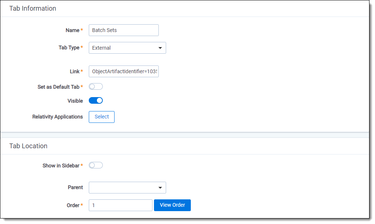Enable the Show in Sidebar toggle
This screenshot has height=224, width=375.
pos(95,166)
